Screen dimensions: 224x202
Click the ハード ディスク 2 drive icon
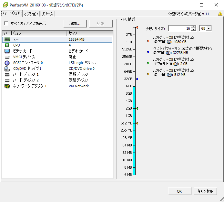click(x=7, y=80)
